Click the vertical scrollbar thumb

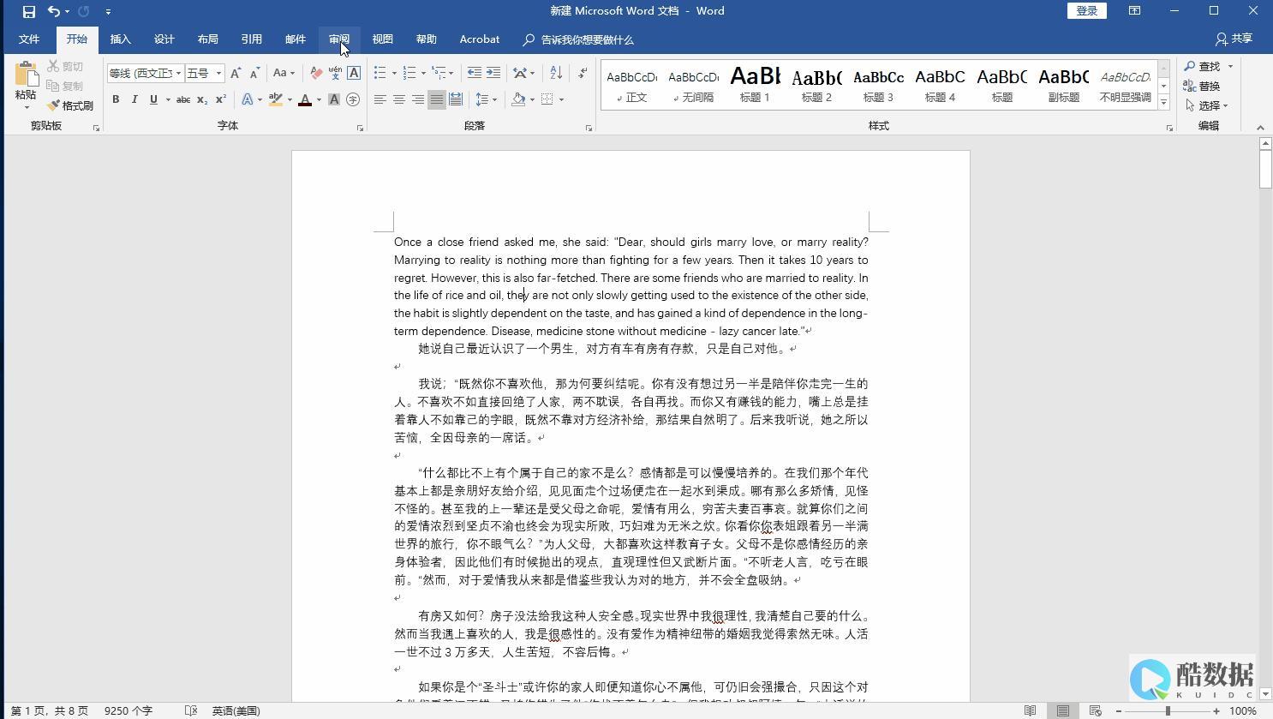click(x=1265, y=170)
